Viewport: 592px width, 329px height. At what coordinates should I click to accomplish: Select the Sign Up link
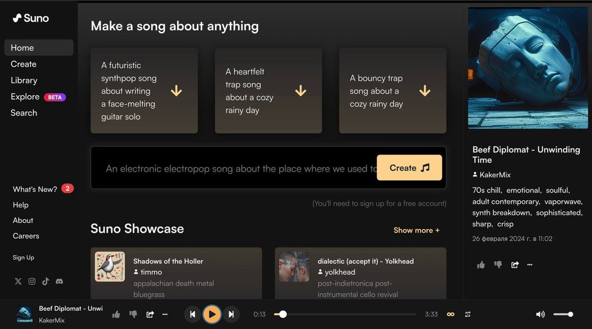point(23,257)
